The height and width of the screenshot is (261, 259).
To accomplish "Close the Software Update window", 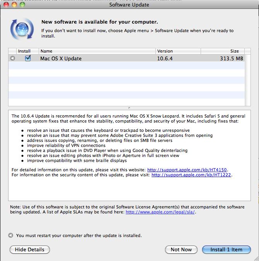I will [x=6, y=5].
